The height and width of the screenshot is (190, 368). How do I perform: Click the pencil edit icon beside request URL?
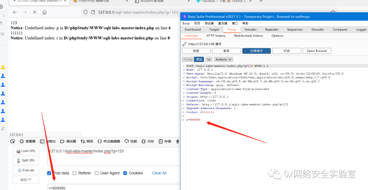pos(184,44)
